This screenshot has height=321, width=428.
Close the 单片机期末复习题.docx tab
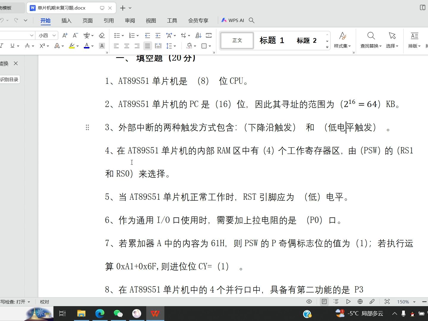[x=110, y=8]
